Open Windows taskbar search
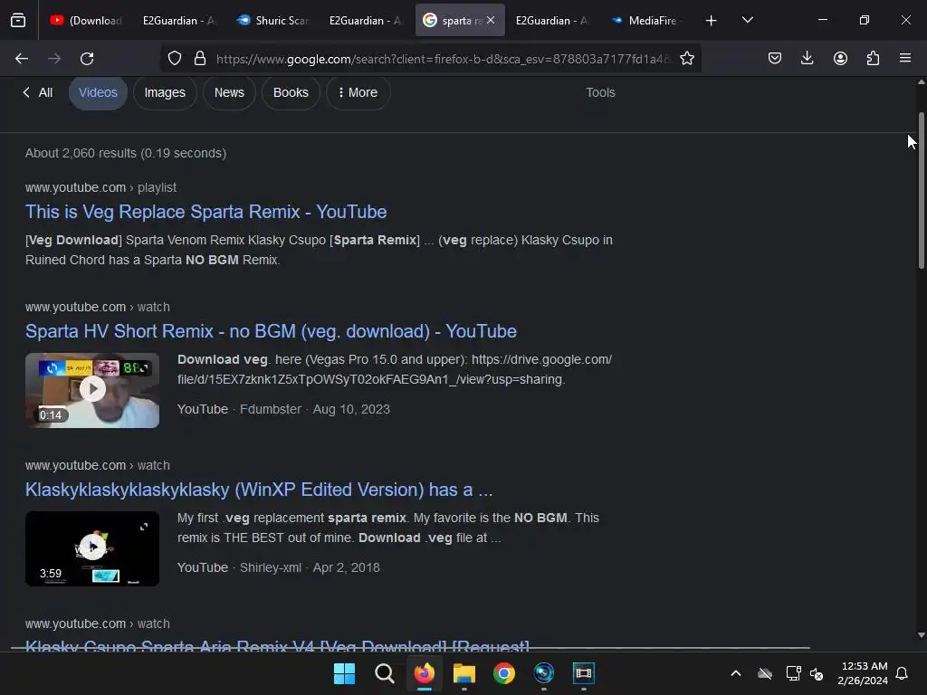The width and height of the screenshot is (927, 695). tap(384, 673)
